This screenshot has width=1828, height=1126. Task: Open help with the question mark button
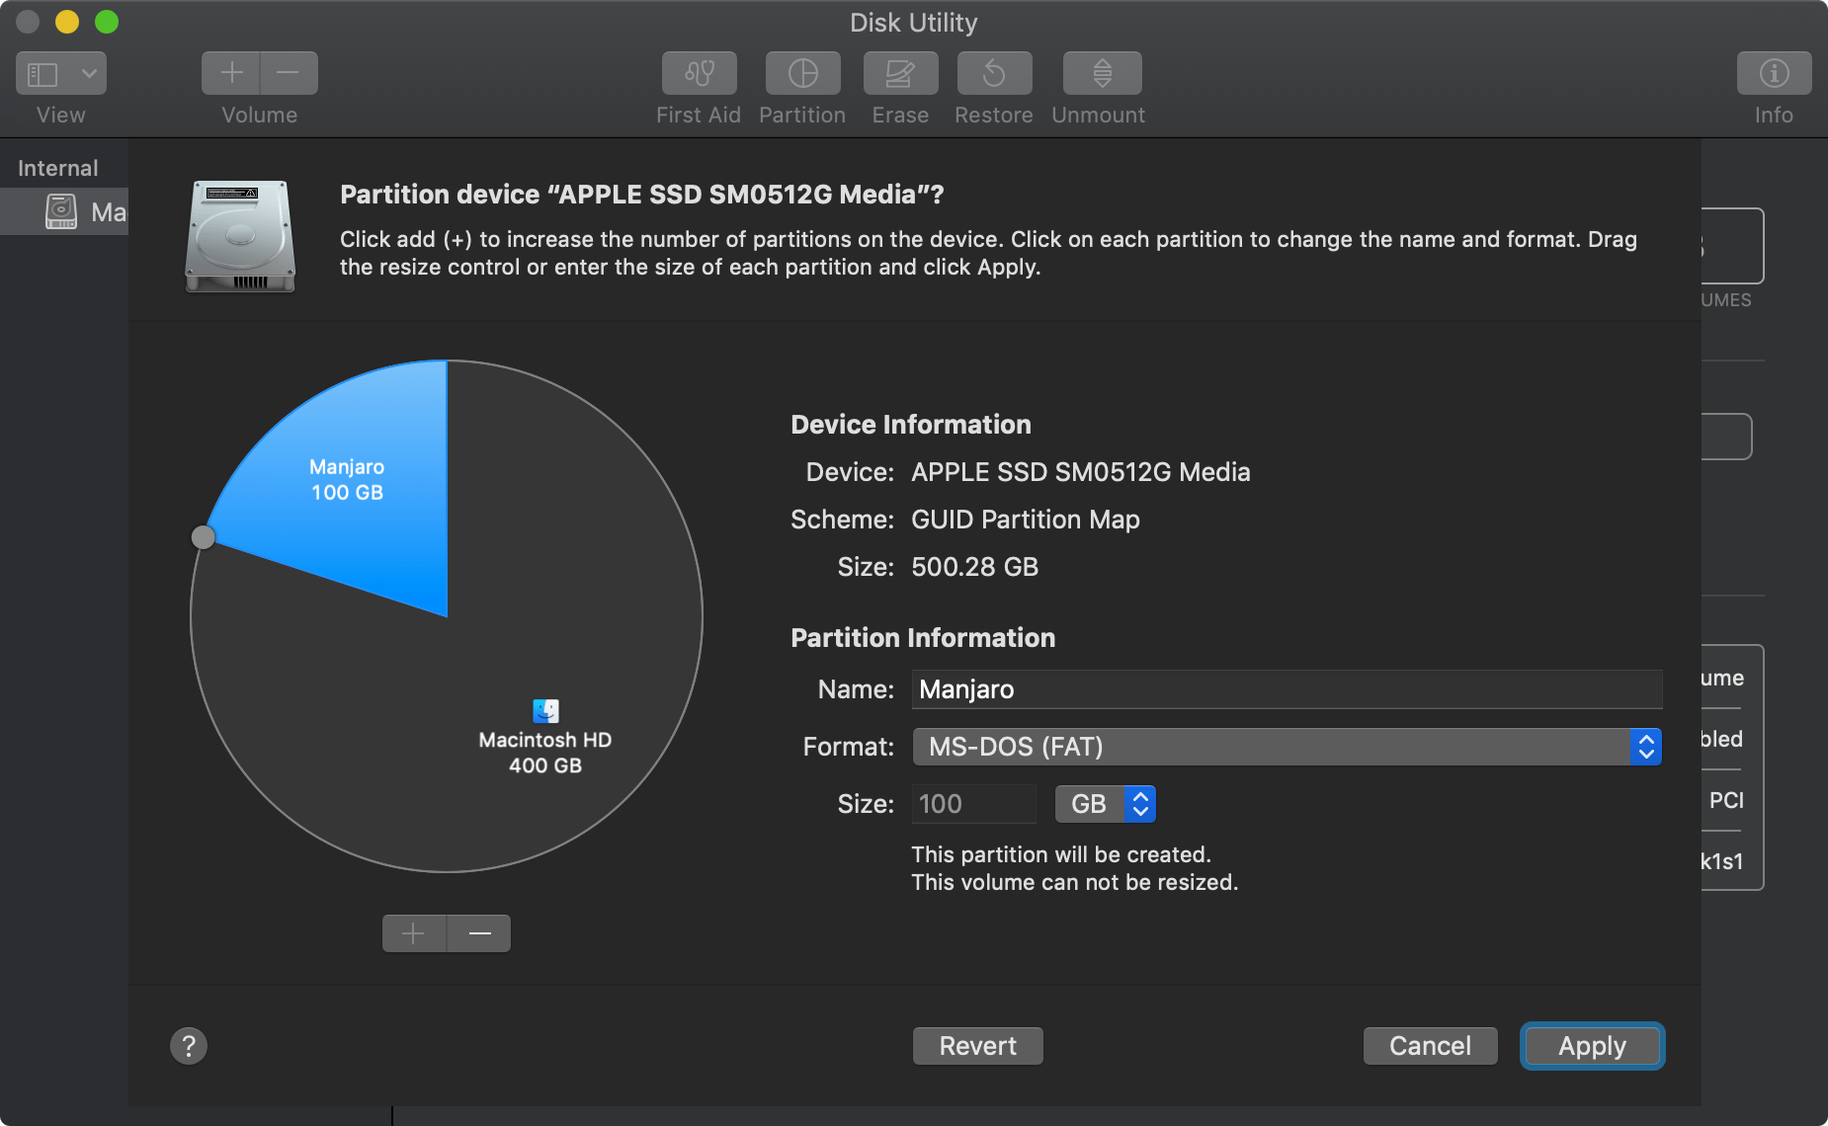(189, 1046)
